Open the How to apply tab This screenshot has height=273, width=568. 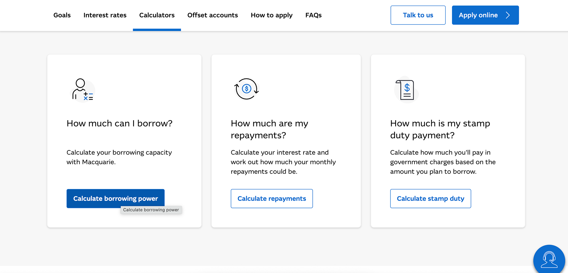[x=272, y=15]
